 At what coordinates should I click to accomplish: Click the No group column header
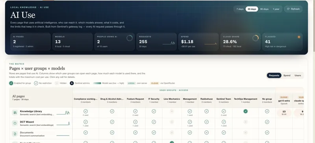coord(267,100)
